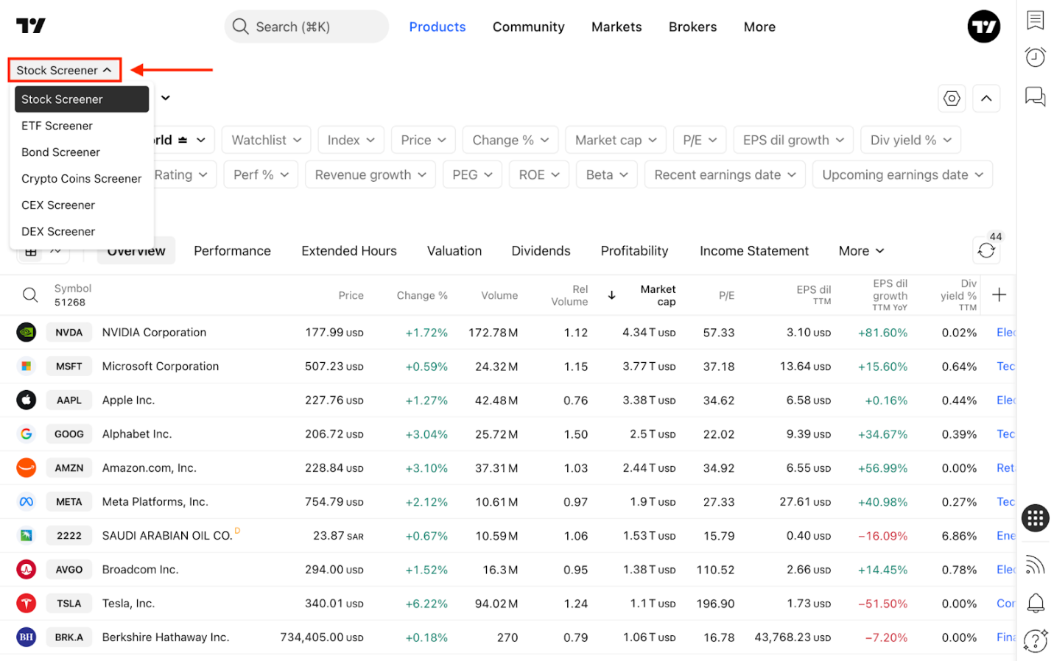Viewport: 1054px width, 661px height.
Task: Open the ROE filter dropdown
Action: click(539, 174)
